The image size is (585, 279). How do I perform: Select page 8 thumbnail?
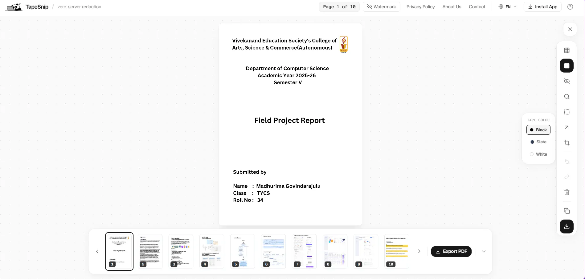pyautogui.click(x=335, y=251)
